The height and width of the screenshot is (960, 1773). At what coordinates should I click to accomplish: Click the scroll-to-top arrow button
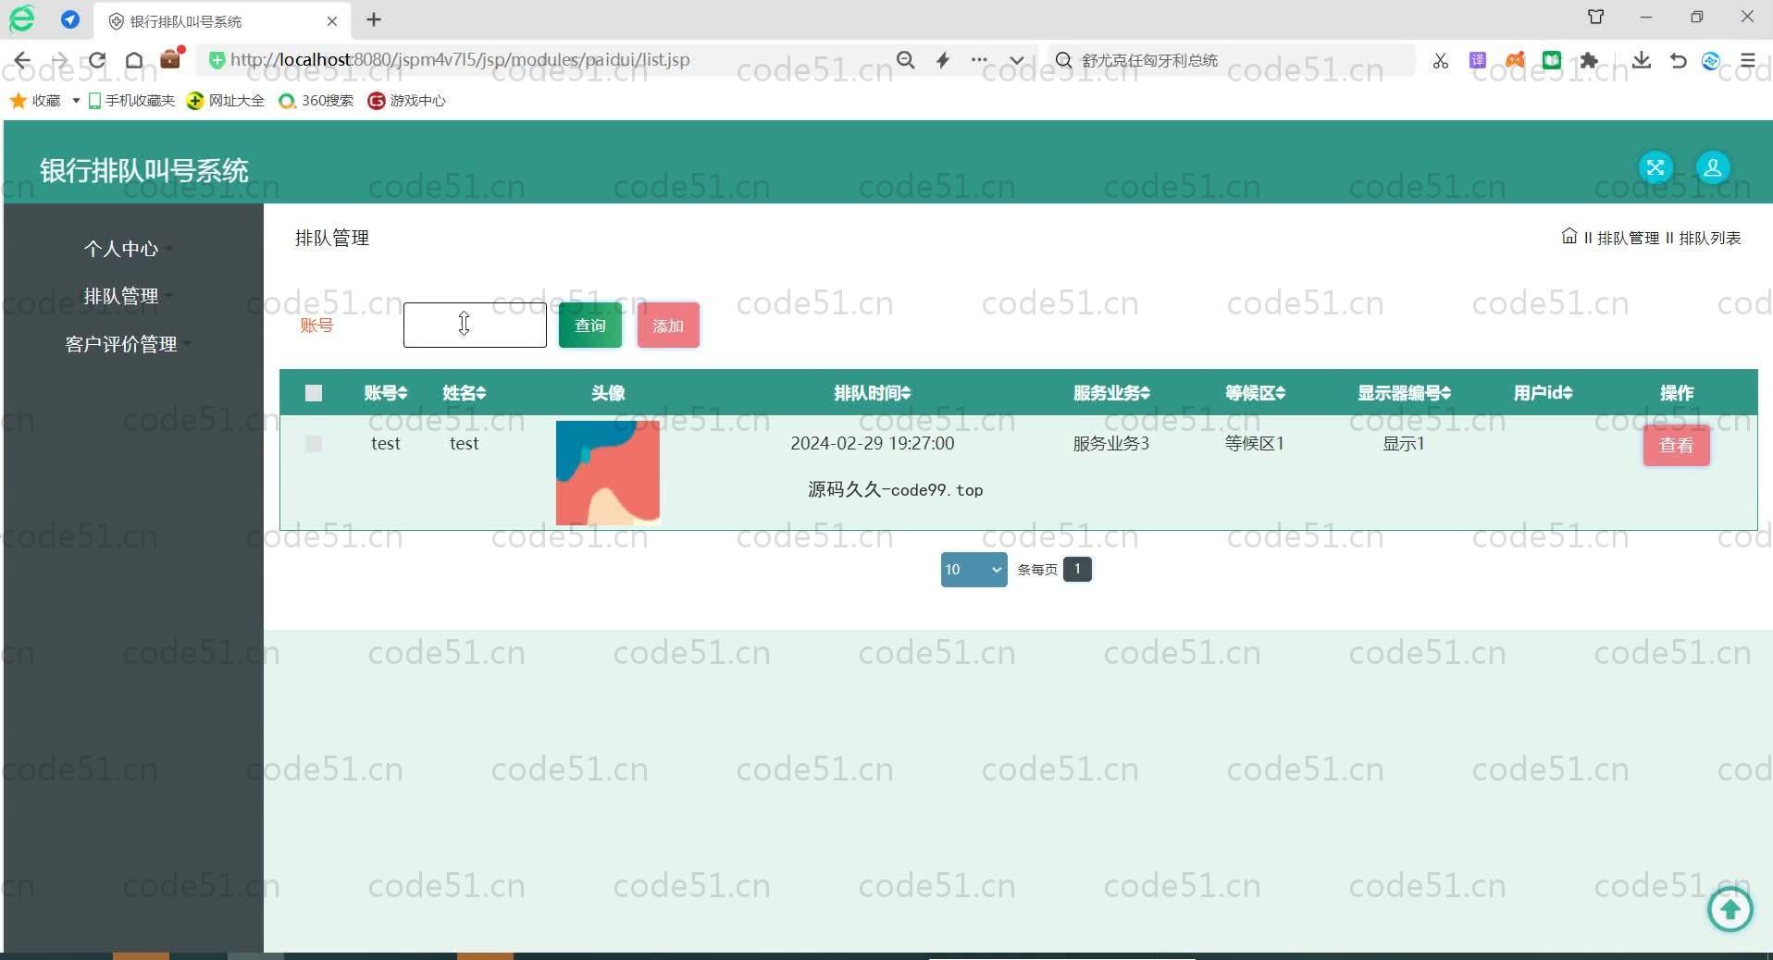tap(1730, 909)
